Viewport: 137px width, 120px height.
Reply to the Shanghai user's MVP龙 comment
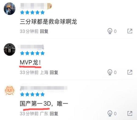(x=54, y=73)
